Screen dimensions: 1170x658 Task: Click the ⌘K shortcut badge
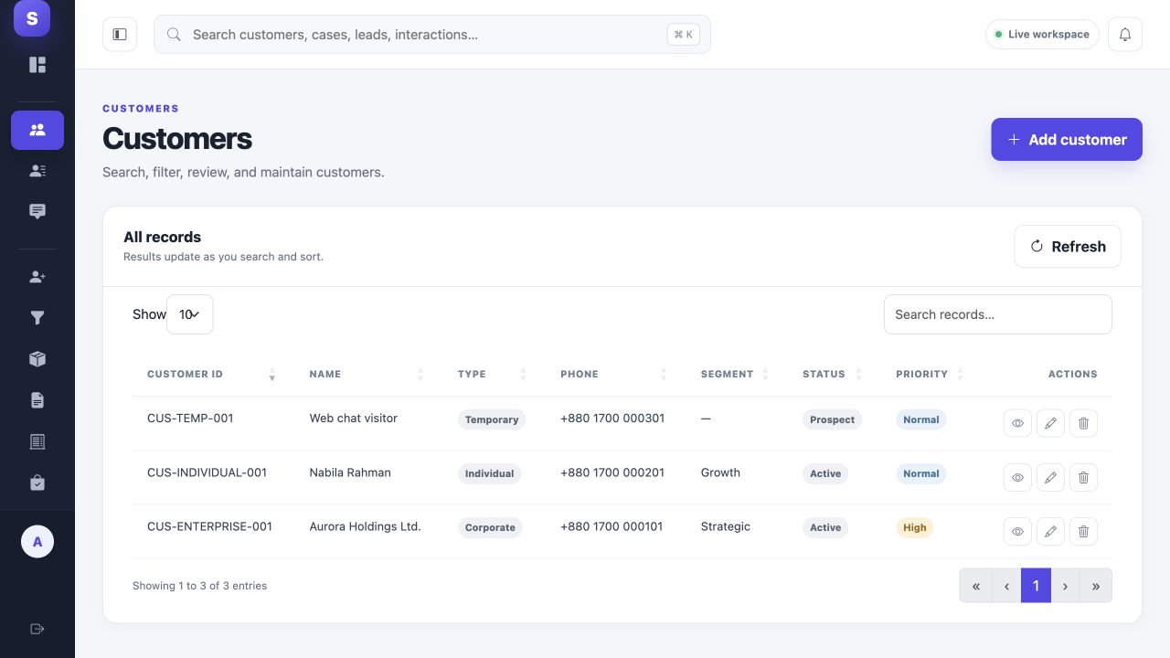point(684,35)
